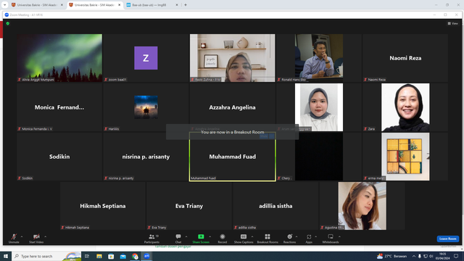Image resolution: width=464 pixels, height=261 pixels.
Task: Select the Sodikin participant tile
Action: [59, 157]
